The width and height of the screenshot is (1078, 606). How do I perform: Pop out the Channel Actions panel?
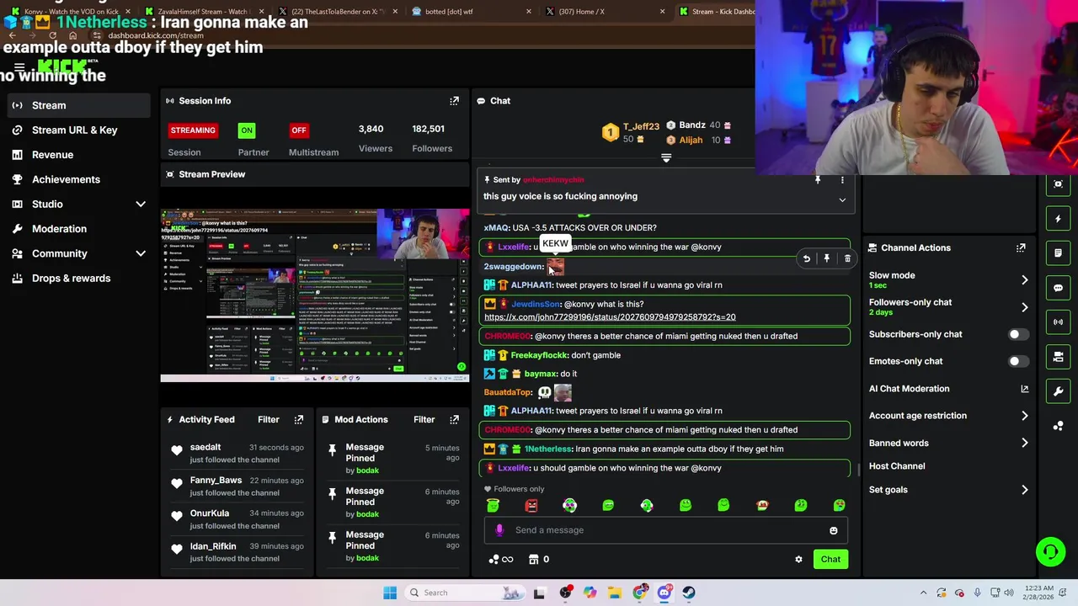click(1021, 247)
